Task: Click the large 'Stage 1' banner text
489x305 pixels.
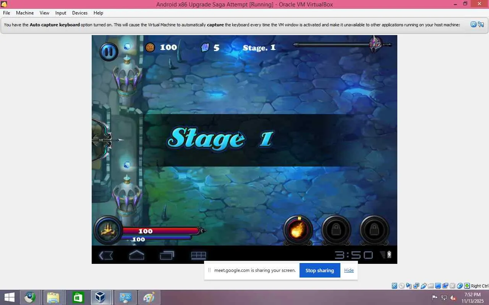Action: click(220, 138)
